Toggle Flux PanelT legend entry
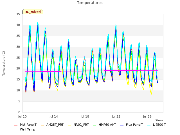This screenshot has height=135, width=180. [x=132, y=125]
